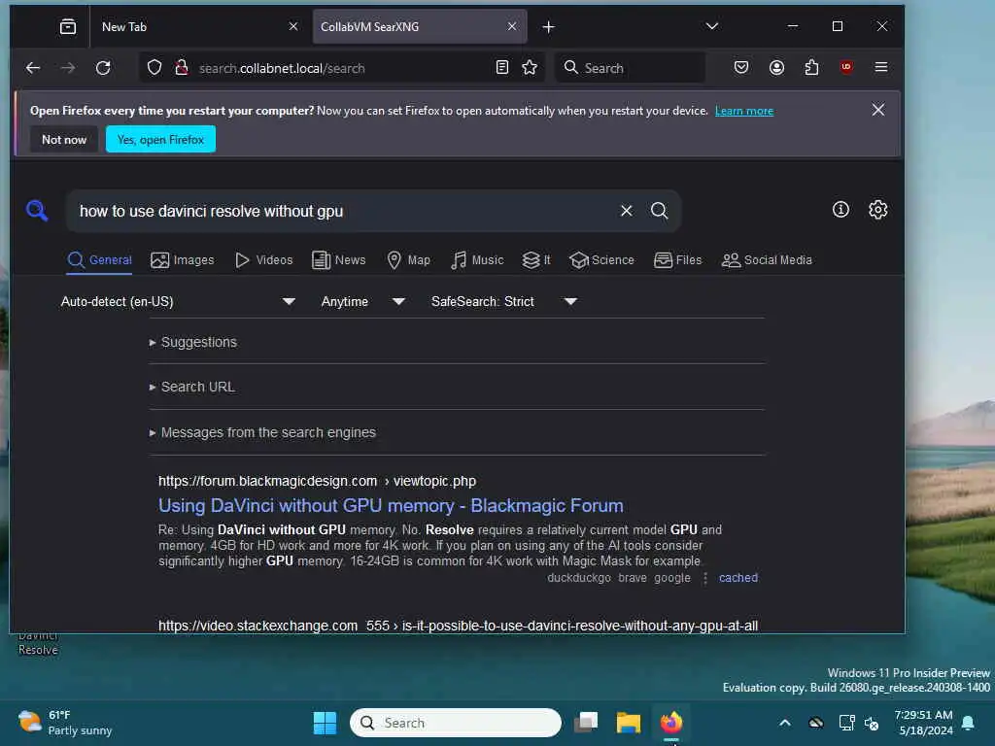Image resolution: width=995 pixels, height=746 pixels.
Task: Dismiss the Firefox startup notification bar
Action: pos(878,110)
